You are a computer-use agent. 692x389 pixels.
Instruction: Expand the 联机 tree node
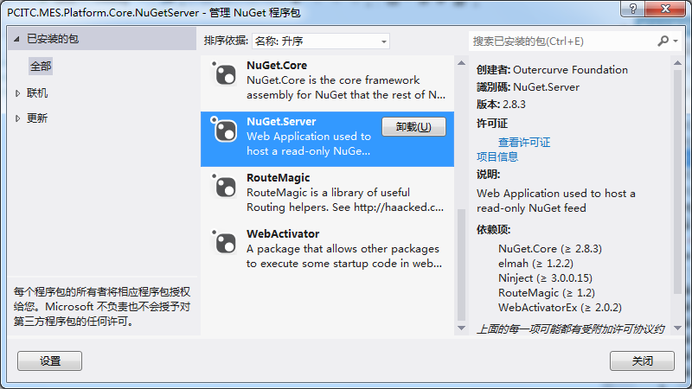(17, 93)
